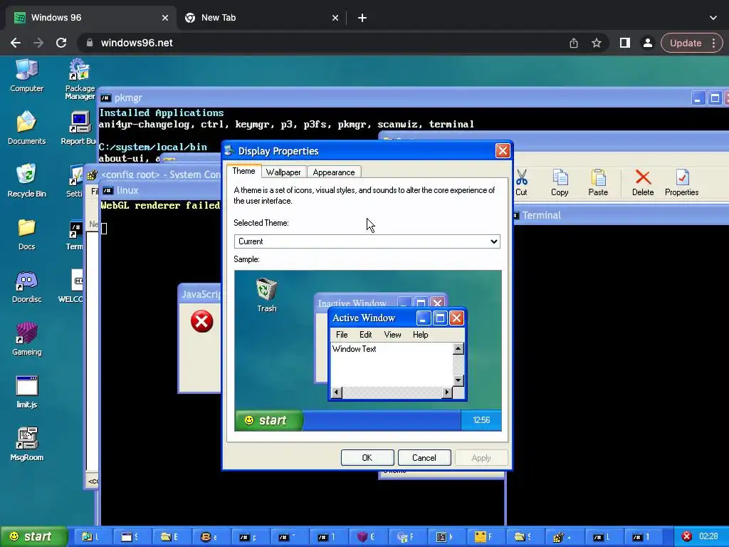Click the Properties toolbar icon
729x547 pixels.
tap(681, 182)
